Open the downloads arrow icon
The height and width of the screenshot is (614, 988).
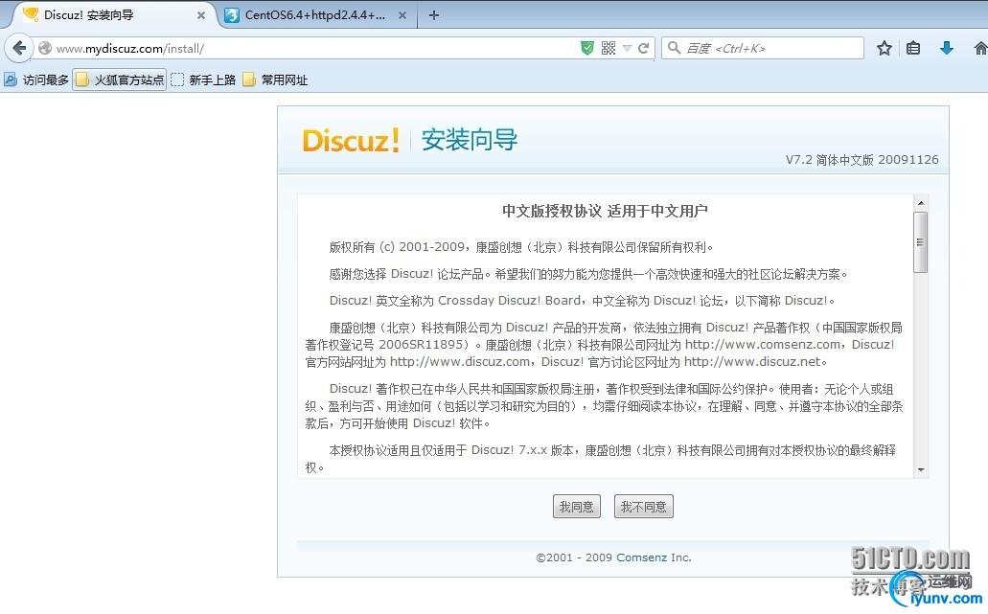tap(947, 48)
